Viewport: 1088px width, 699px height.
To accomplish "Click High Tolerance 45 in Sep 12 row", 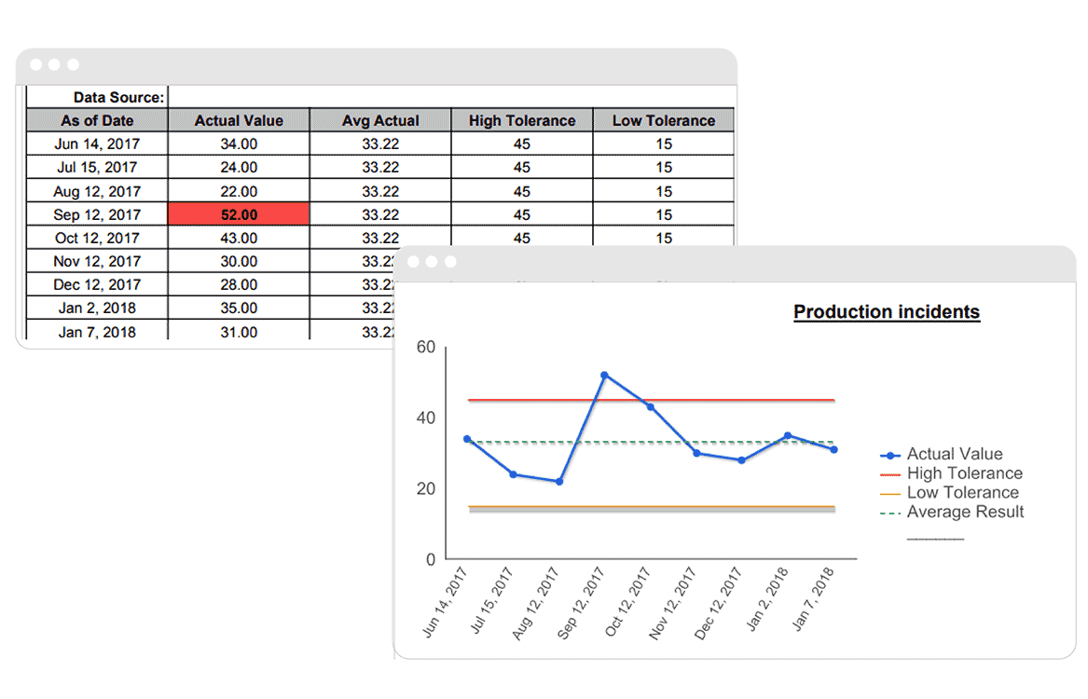I will pos(522,214).
